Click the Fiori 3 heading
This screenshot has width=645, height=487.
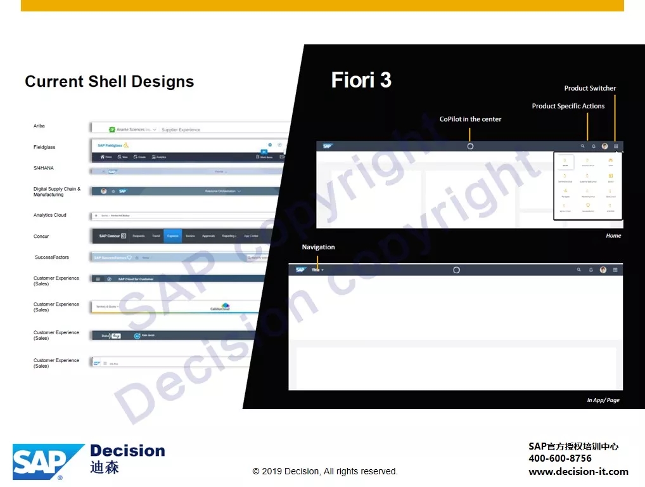pos(361,80)
